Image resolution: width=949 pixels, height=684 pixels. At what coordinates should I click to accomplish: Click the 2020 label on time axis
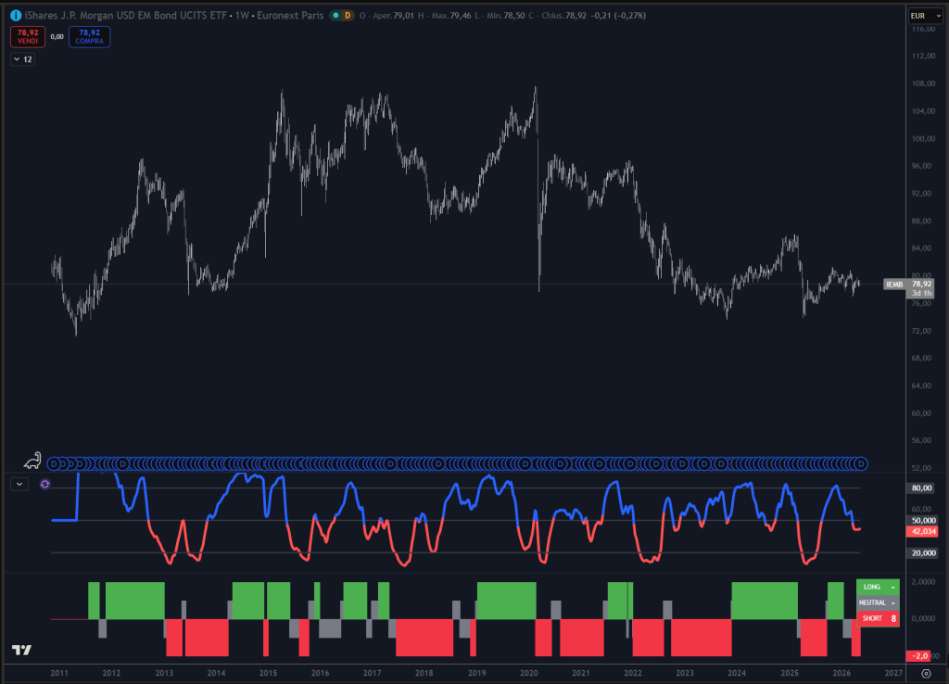(x=528, y=673)
